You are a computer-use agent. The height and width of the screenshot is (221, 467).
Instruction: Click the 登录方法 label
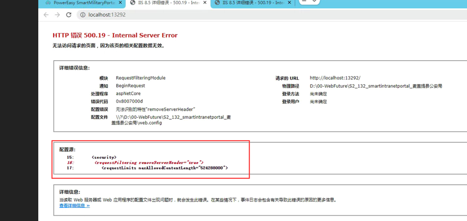click(291, 94)
